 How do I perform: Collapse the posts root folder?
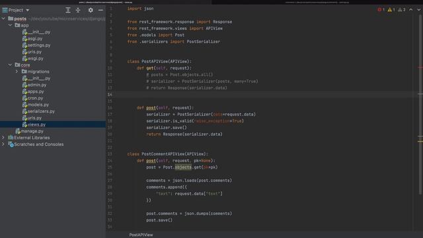pos(3,19)
